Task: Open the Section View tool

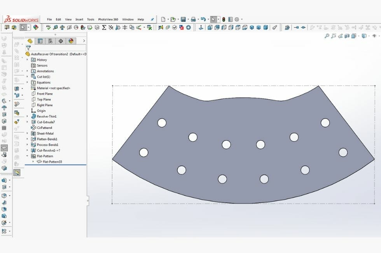Action: 347,36
